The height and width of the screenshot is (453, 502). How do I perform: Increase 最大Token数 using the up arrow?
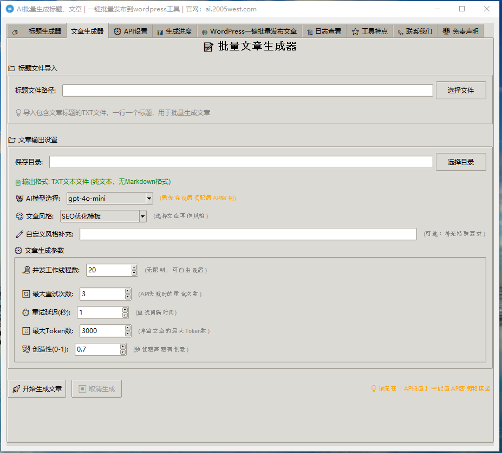tap(128, 328)
